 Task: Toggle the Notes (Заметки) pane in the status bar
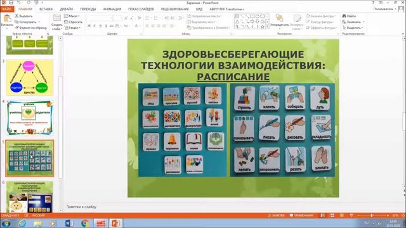pyautogui.click(x=276, y=215)
